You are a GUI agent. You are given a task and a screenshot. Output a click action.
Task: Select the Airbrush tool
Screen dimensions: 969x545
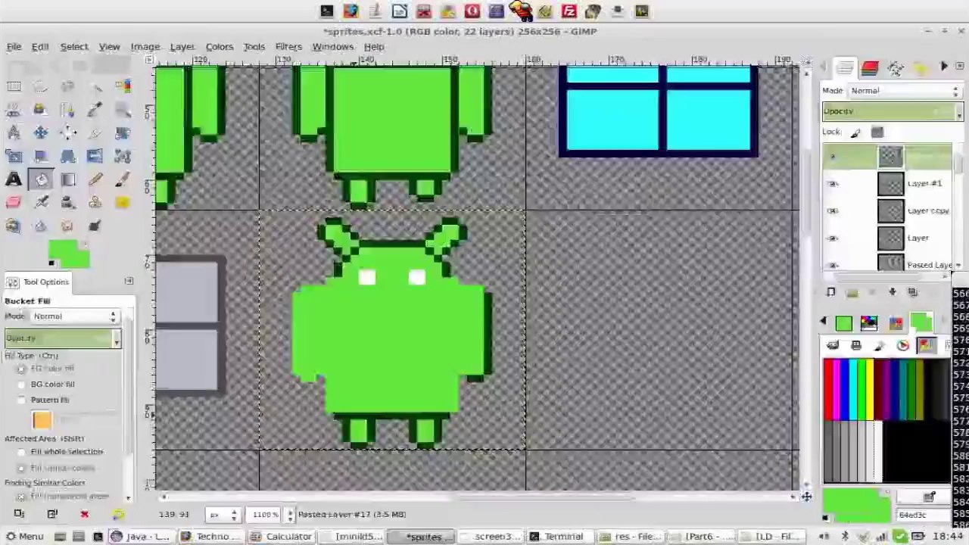(x=41, y=202)
